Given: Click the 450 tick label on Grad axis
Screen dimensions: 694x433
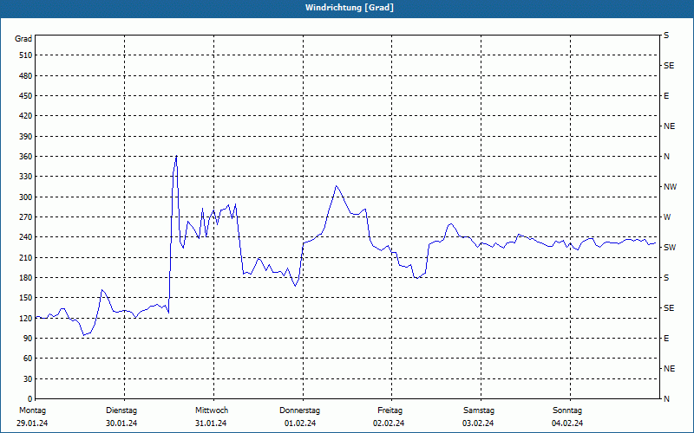Looking at the screenshot, I should (25, 96).
